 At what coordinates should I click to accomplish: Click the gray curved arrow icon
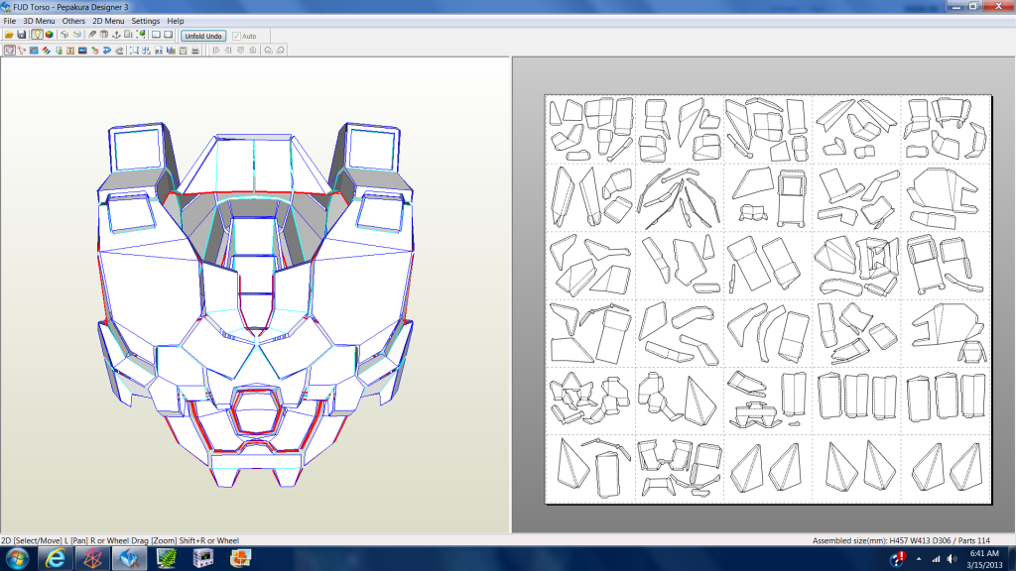click(119, 51)
